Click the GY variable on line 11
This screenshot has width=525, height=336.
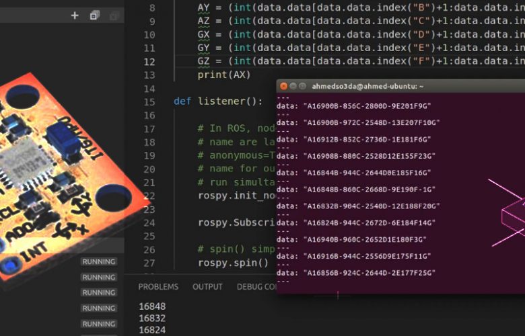pos(203,48)
